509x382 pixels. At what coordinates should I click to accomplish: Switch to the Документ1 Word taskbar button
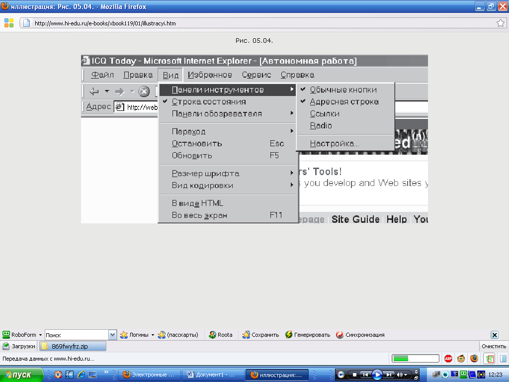click(213, 375)
